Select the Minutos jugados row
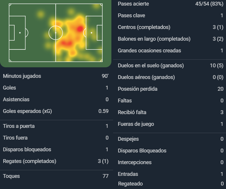 [56, 76]
